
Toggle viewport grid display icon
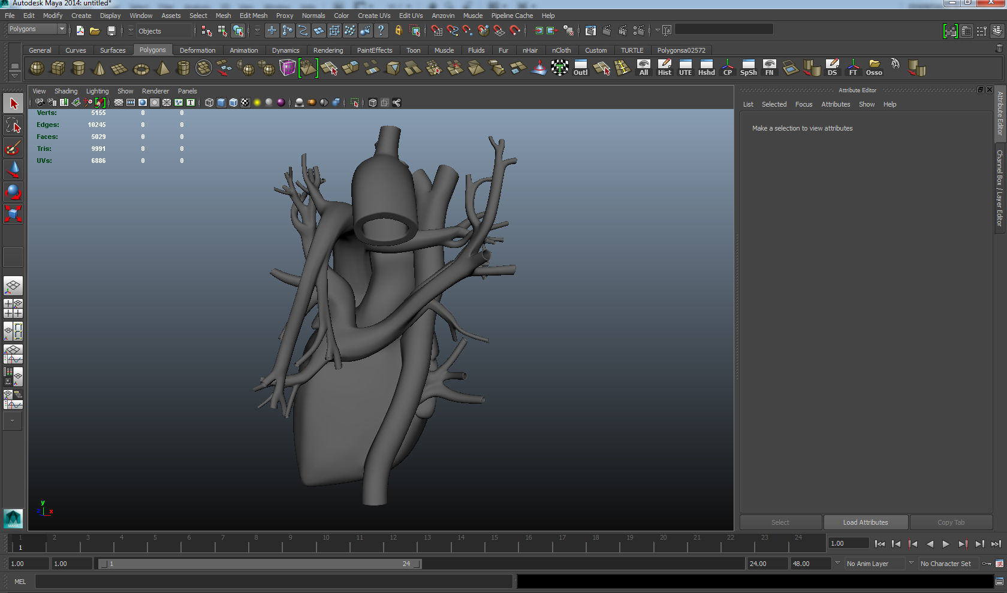click(x=119, y=102)
